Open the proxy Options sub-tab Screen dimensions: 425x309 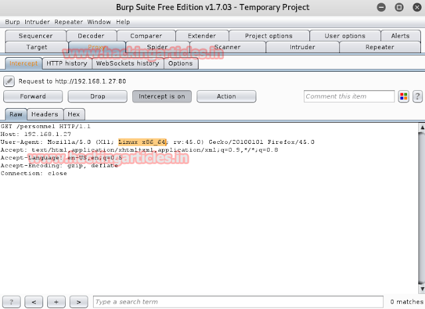[181, 63]
